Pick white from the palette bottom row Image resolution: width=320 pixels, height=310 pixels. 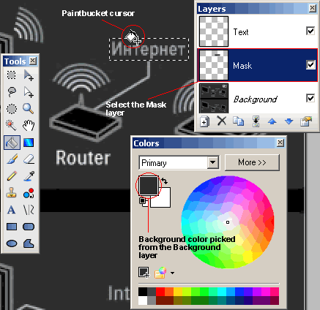143,300
